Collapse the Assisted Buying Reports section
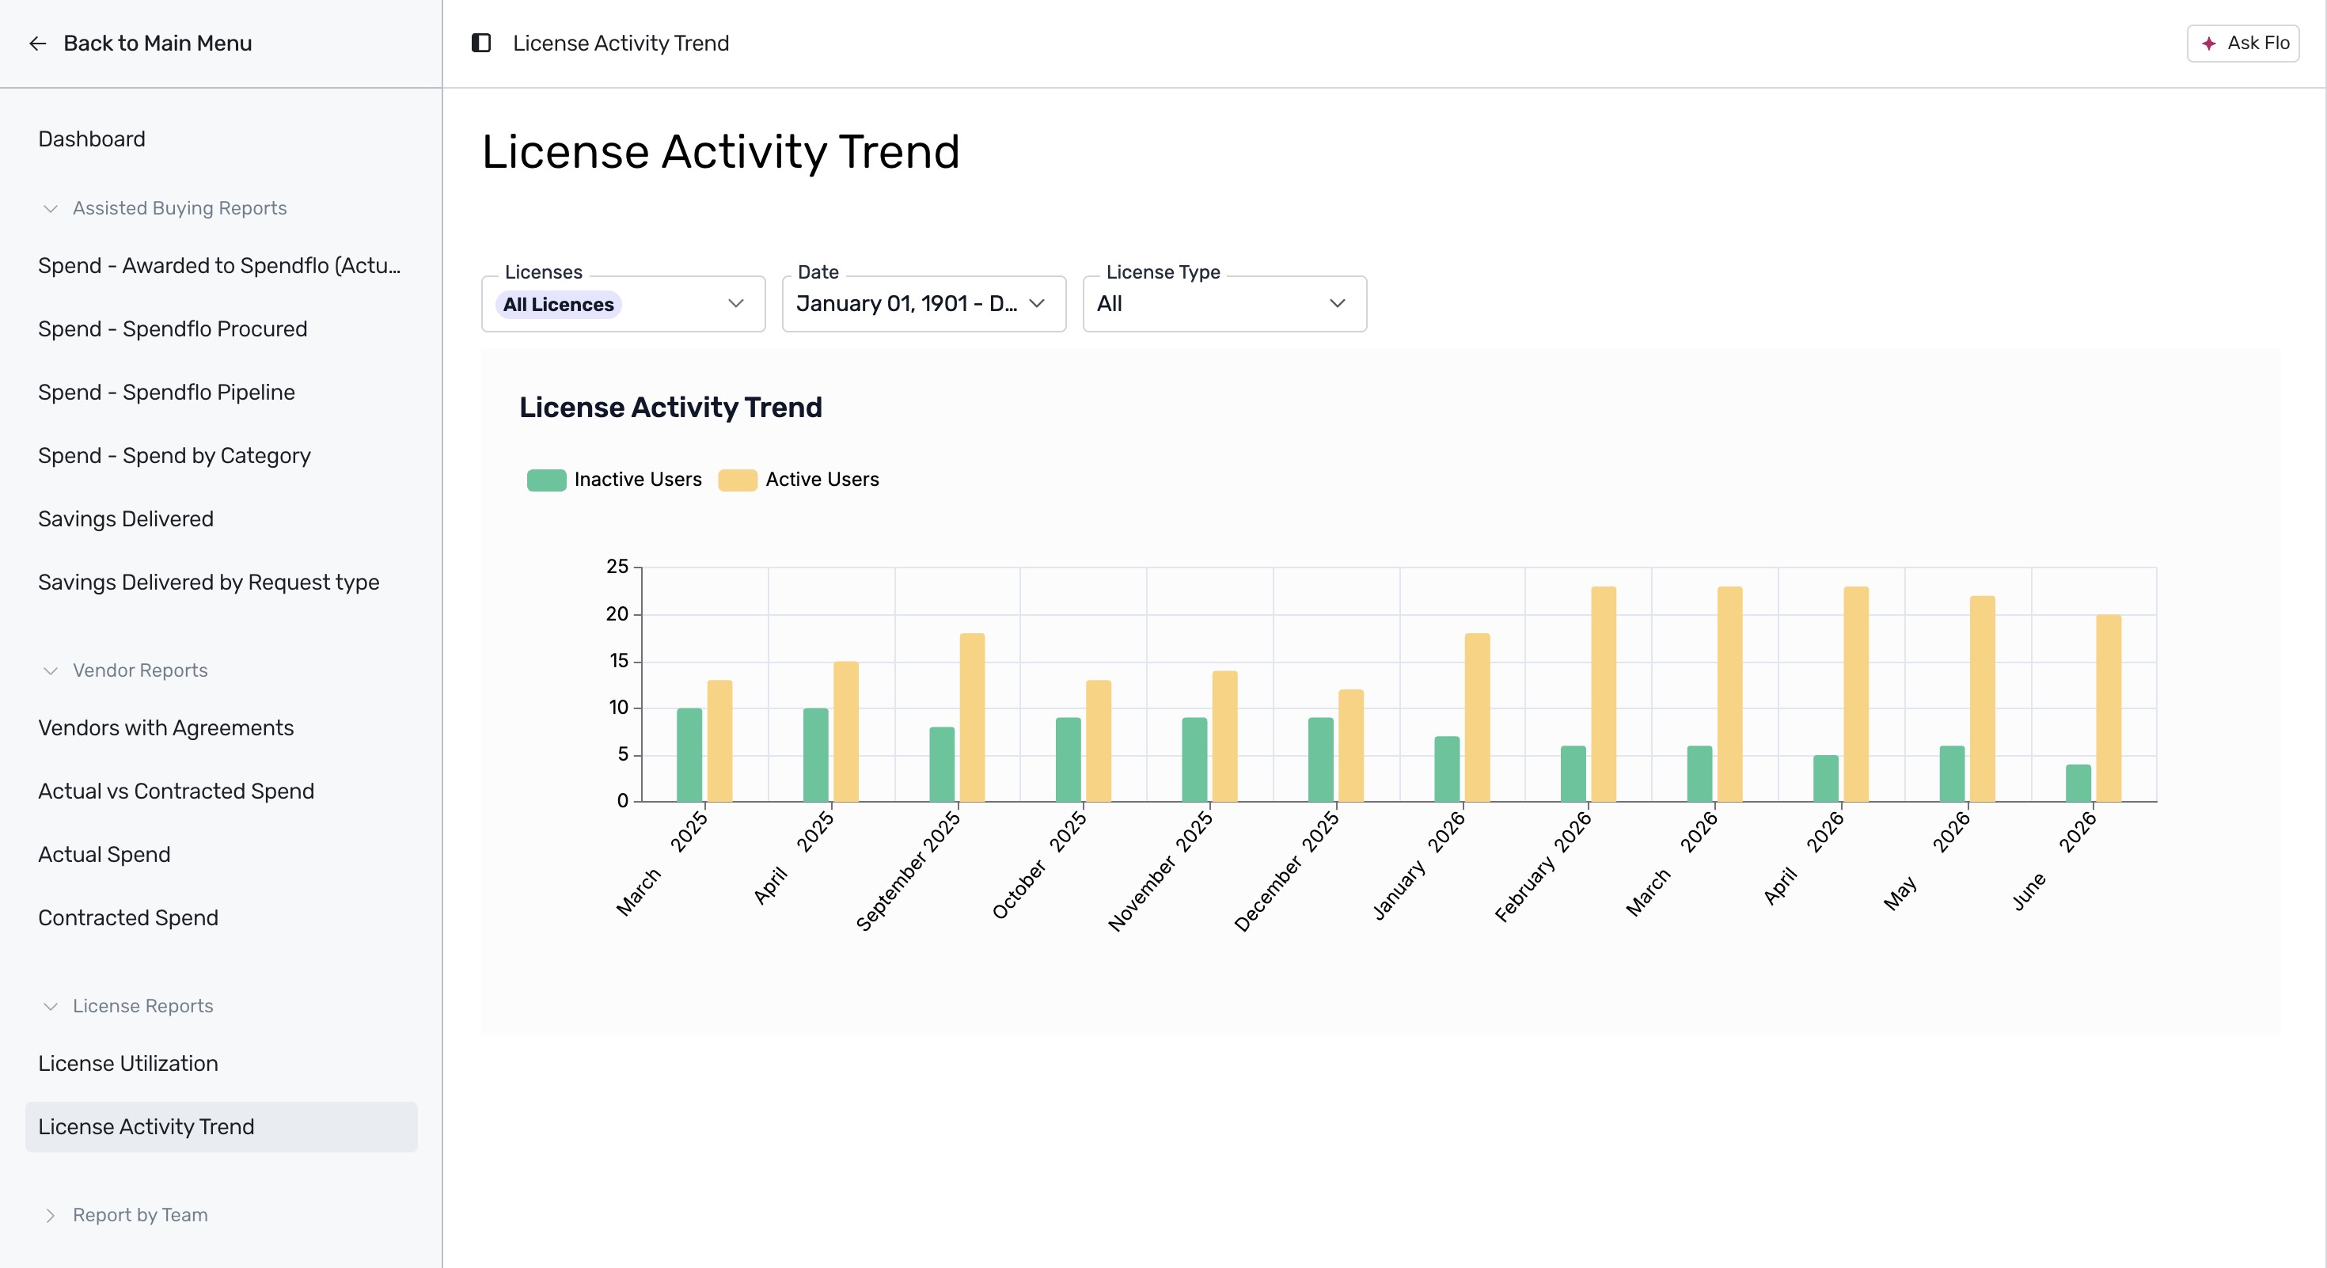 [51, 209]
